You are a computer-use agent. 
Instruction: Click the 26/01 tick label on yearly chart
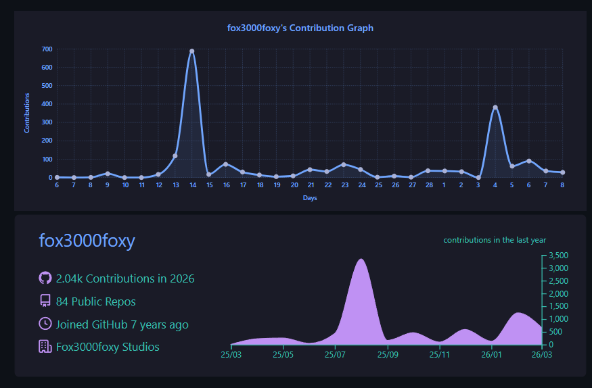click(x=491, y=355)
